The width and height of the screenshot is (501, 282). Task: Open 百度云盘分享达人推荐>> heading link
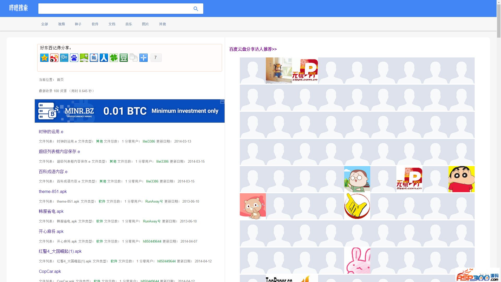[x=253, y=49]
